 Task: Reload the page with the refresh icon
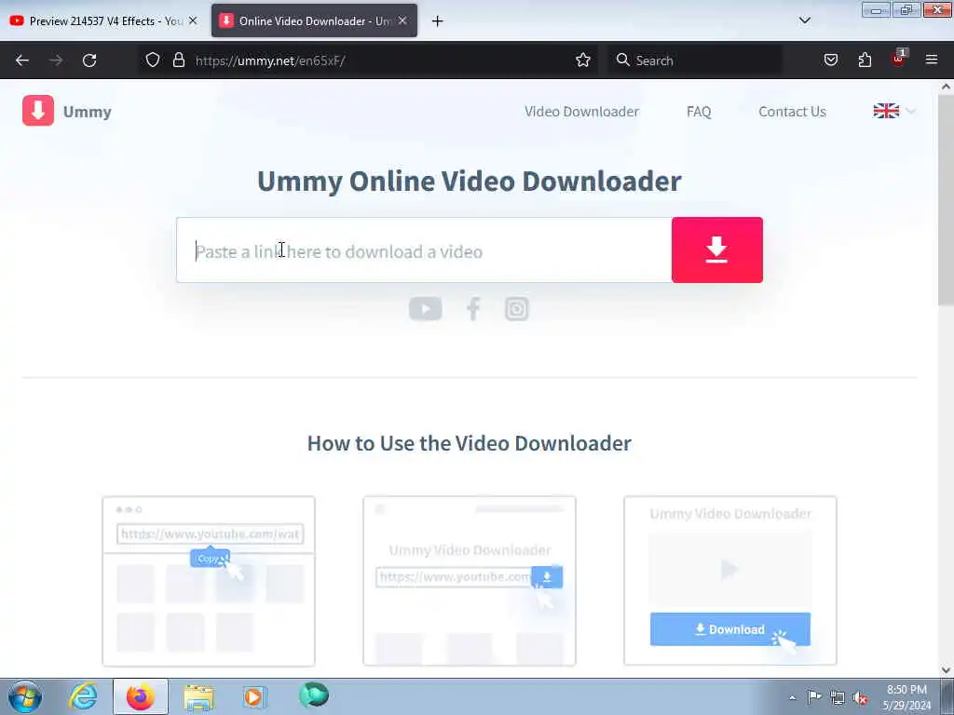click(x=89, y=61)
